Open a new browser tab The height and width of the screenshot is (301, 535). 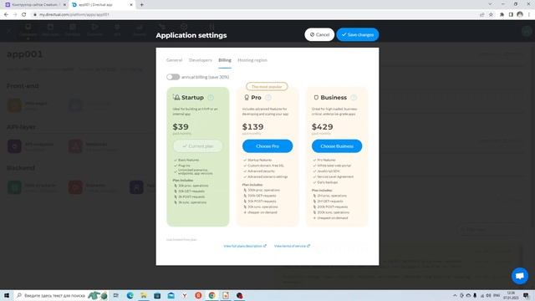pos(141,5)
